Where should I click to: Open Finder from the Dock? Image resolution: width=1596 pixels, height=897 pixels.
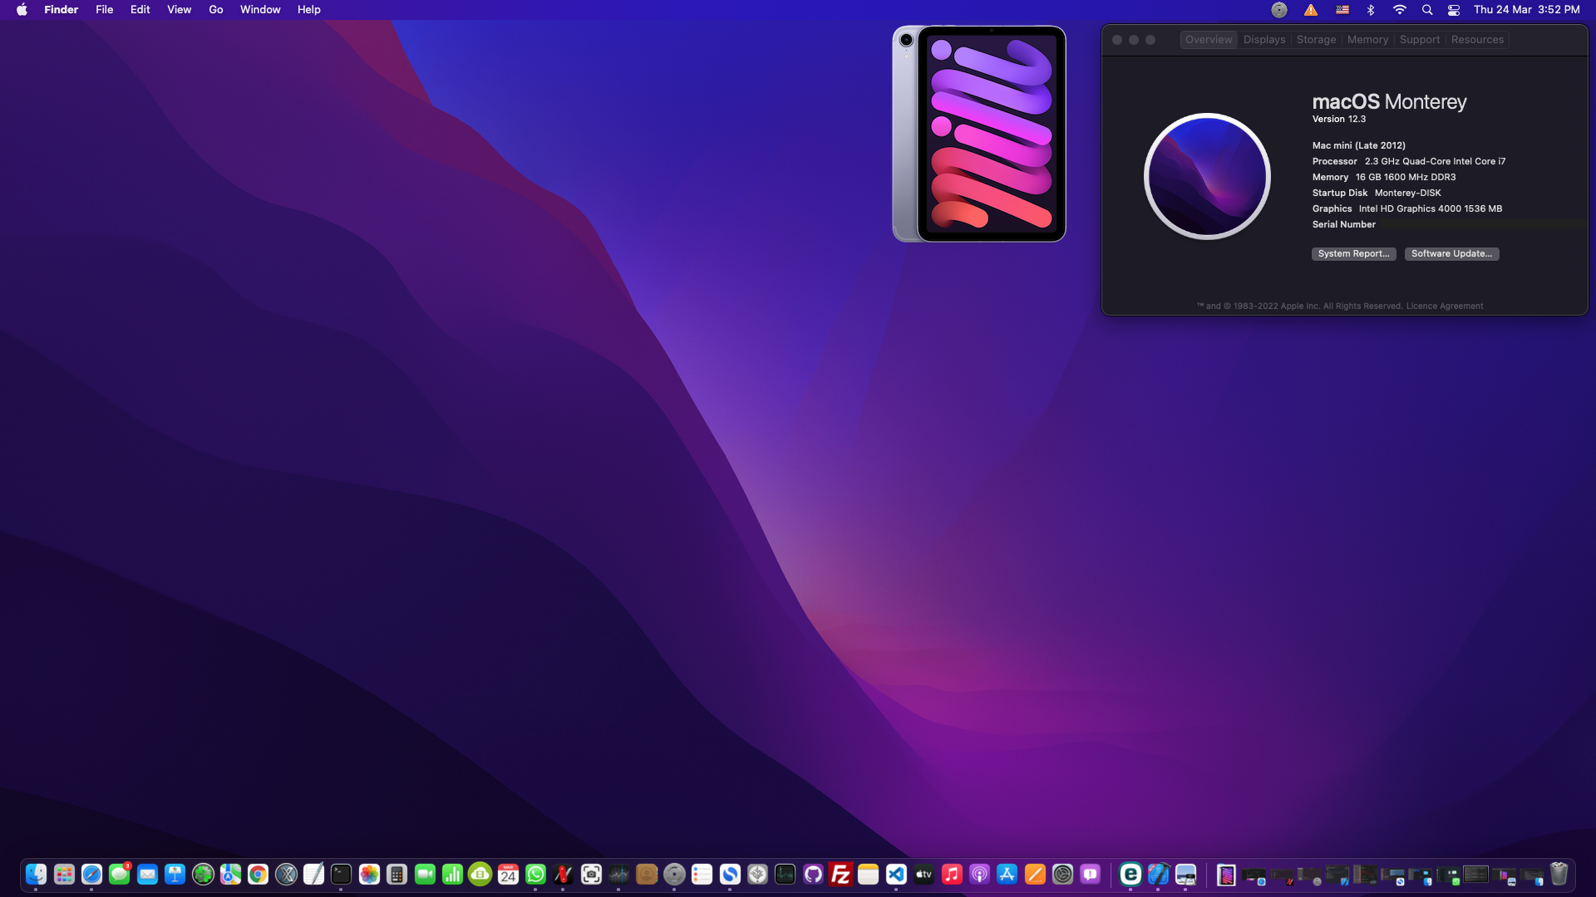pos(36,875)
